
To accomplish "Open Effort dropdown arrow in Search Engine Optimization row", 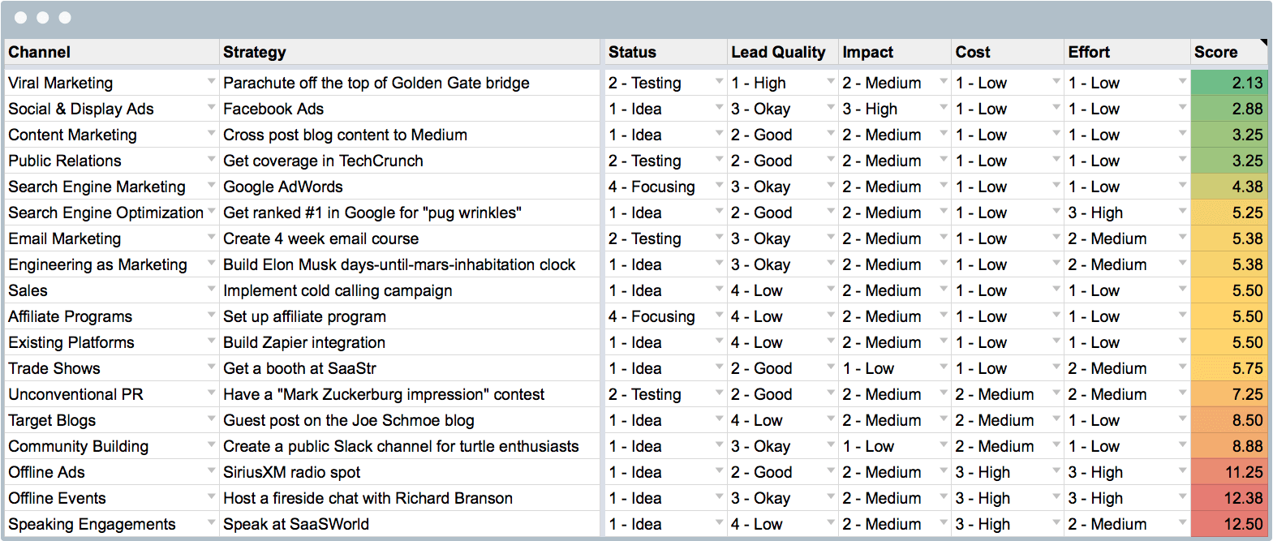I will point(1182,211).
